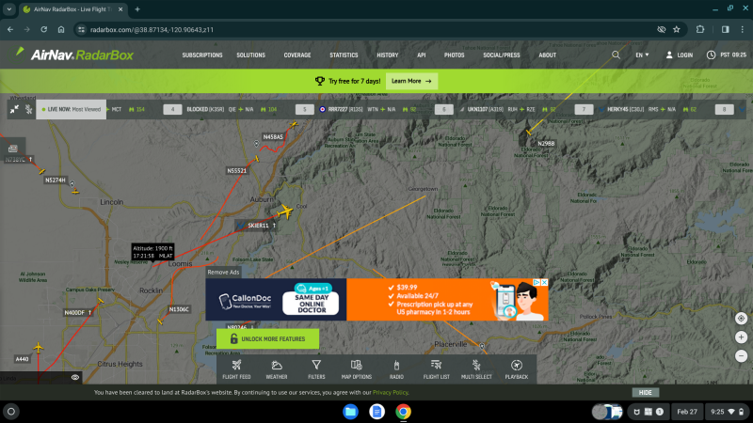Open the Filters tool
This screenshot has height=423, width=753.
316,369
